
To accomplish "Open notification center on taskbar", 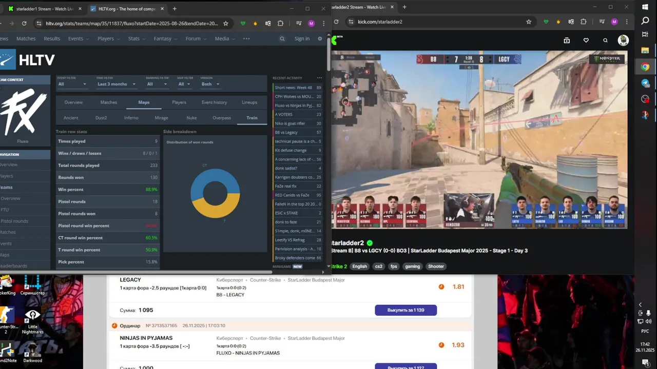I will [645, 362].
